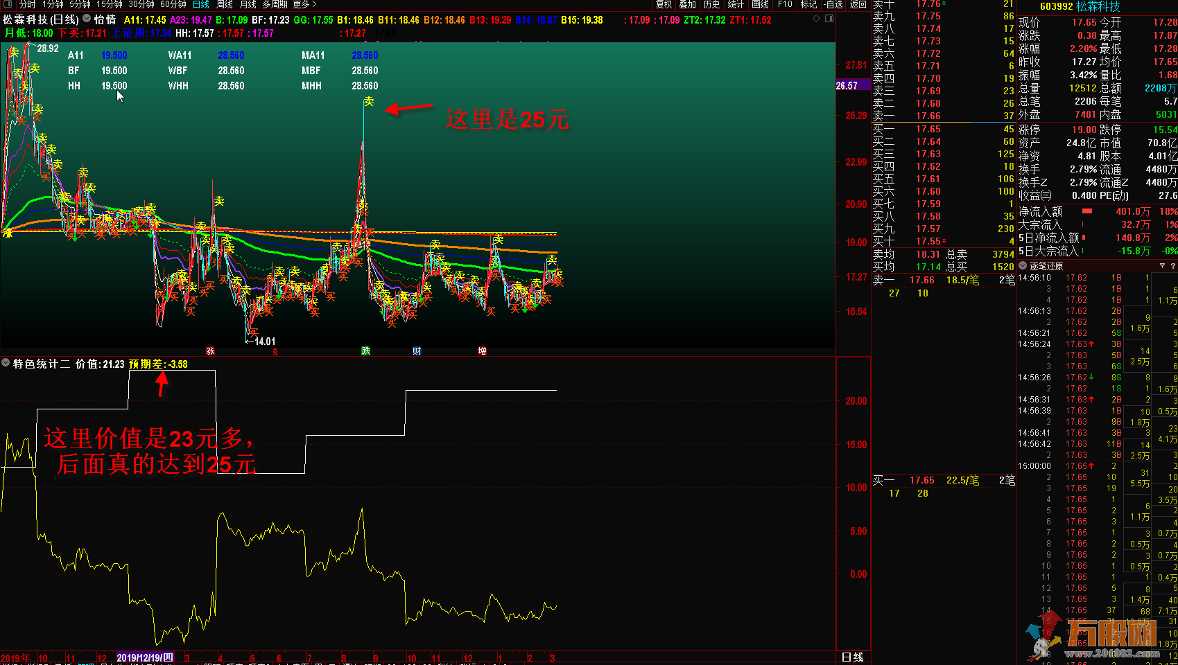Click the 增 event marker on timeline
This screenshot has width=1178, height=665.
point(482,351)
